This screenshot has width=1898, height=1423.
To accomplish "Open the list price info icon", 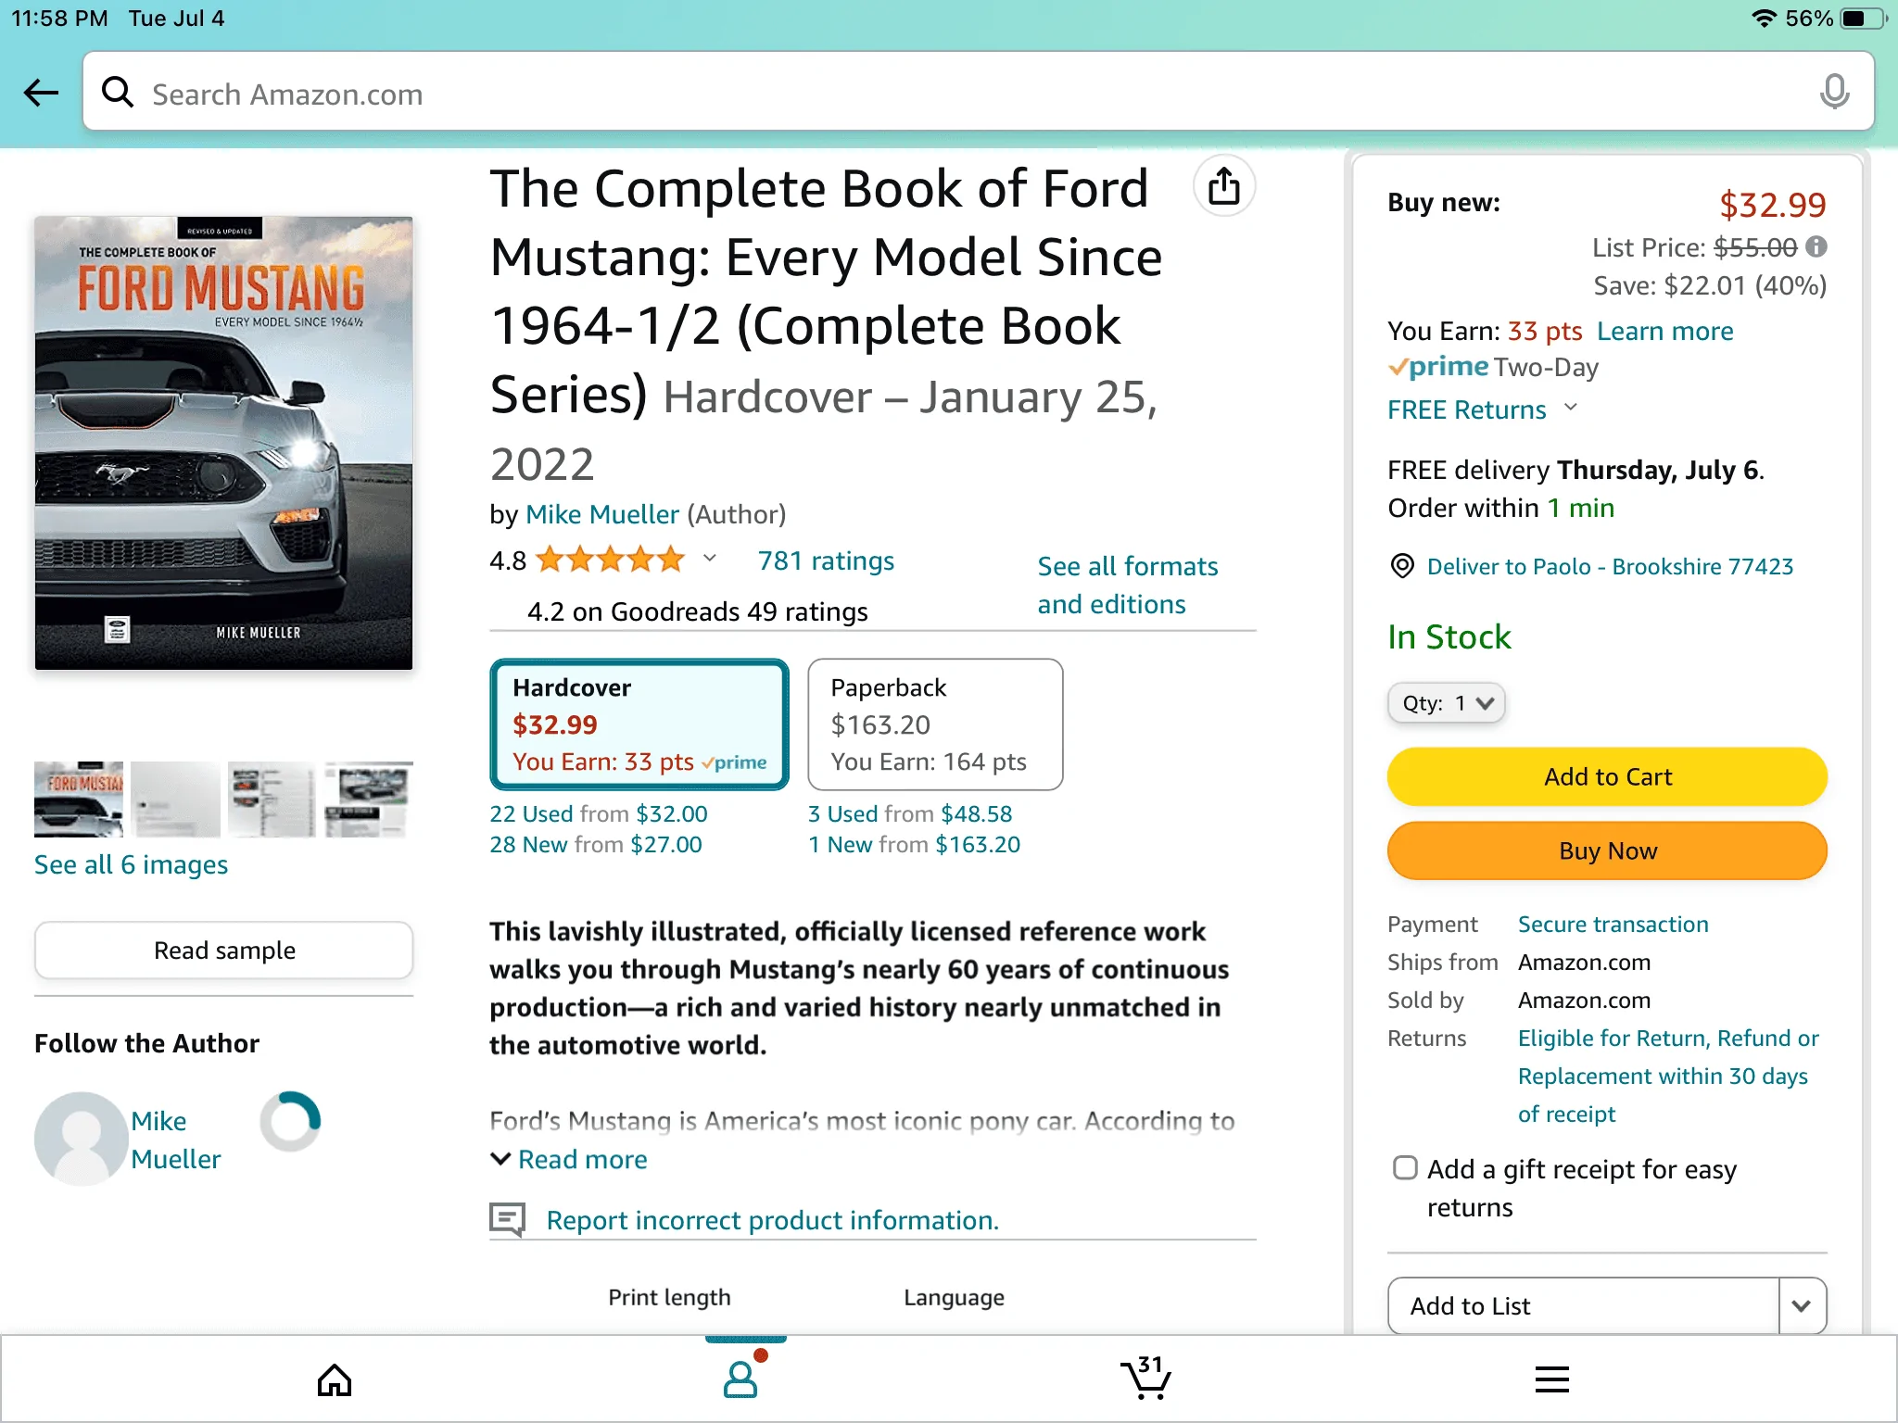I will 1816,246.
